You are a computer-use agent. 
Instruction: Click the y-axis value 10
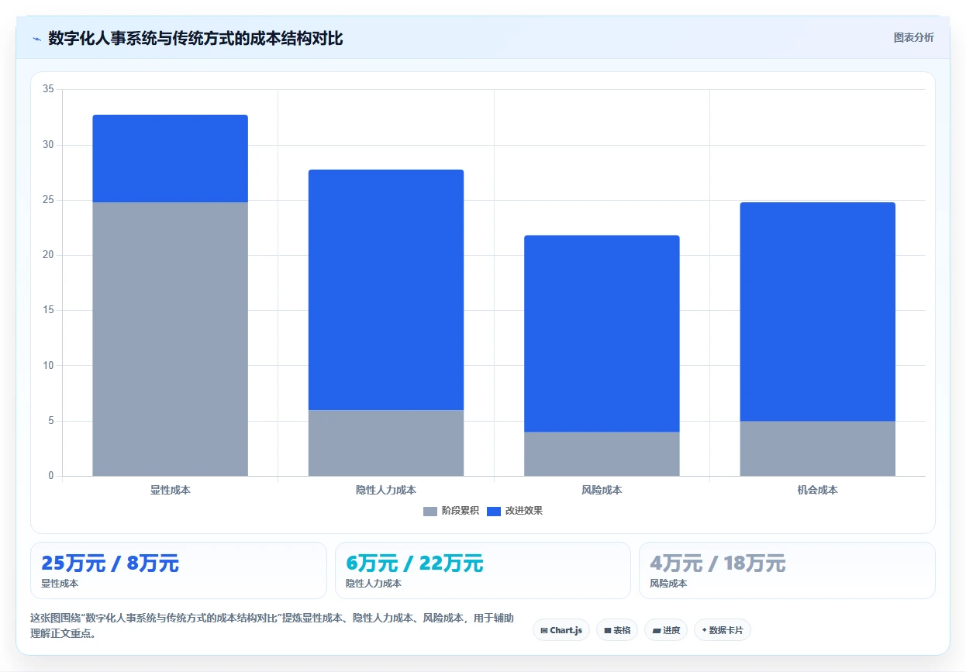pyautogui.click(x=48, y=366)
